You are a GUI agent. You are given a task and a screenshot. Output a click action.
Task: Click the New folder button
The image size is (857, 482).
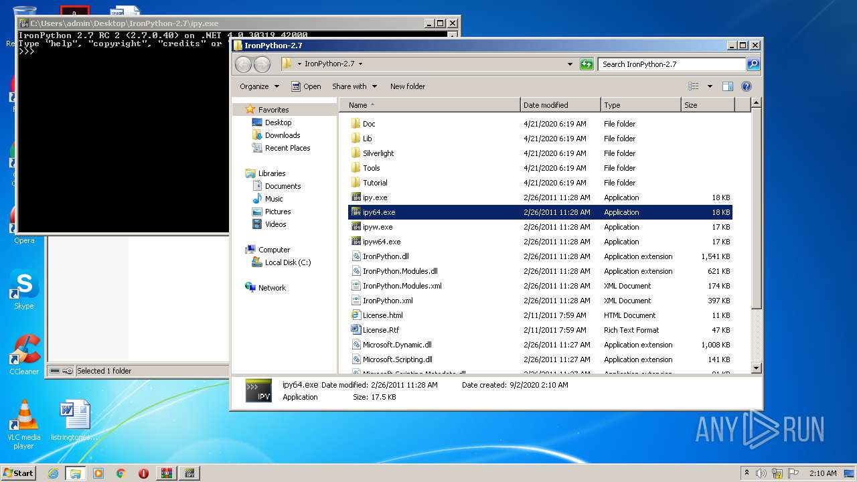(x=408, y=86)
